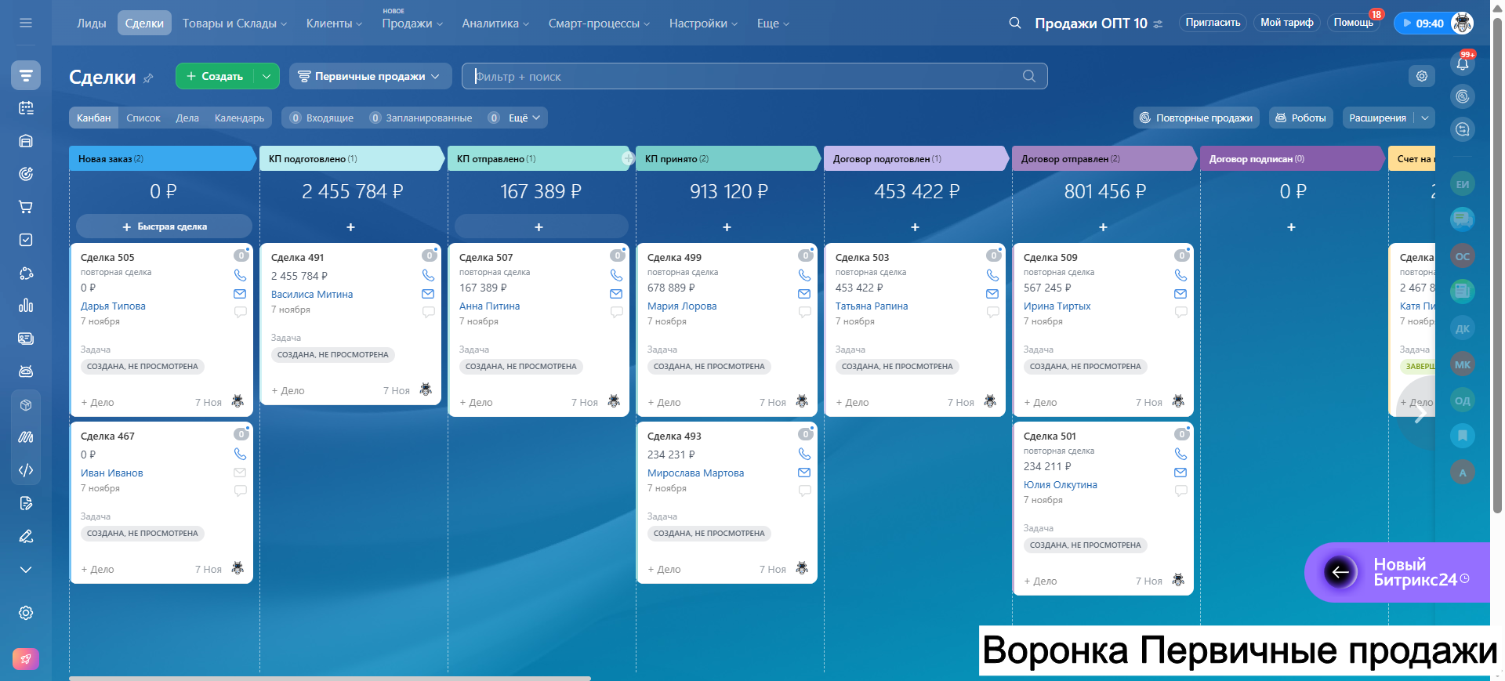Expand the Товары и Склады menu
This screenshot has height=681, width=1505.
(x=234, y=24)
